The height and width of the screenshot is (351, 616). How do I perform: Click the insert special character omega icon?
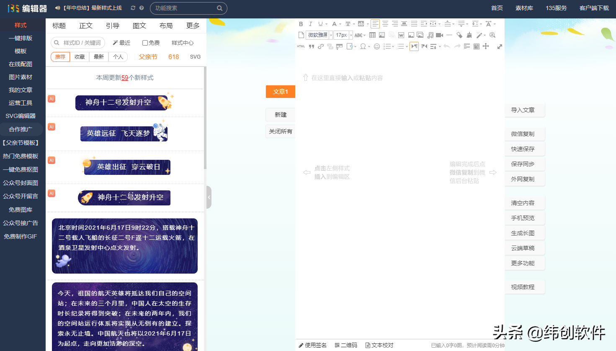364,46
